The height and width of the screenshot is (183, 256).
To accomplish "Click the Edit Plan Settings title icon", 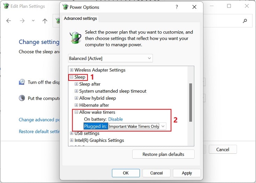I will click(x=6, y=6).
